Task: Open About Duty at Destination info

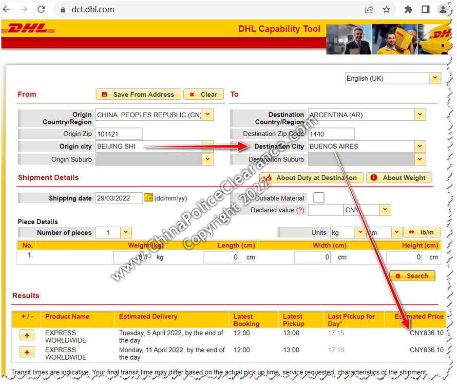Action: click(x=311, y=178)
